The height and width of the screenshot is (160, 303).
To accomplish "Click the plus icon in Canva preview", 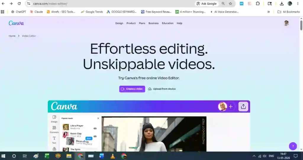I will click(x=231, y=106).
